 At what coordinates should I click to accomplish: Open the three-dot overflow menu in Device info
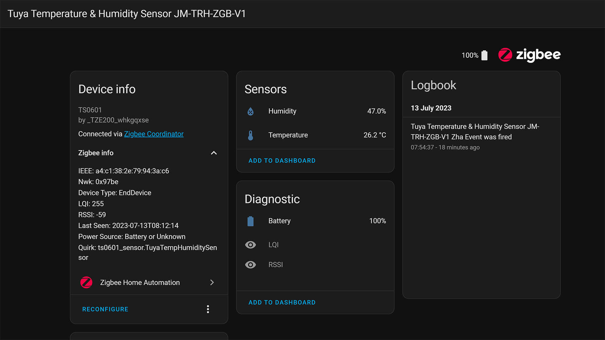click(x=208, y=309)
